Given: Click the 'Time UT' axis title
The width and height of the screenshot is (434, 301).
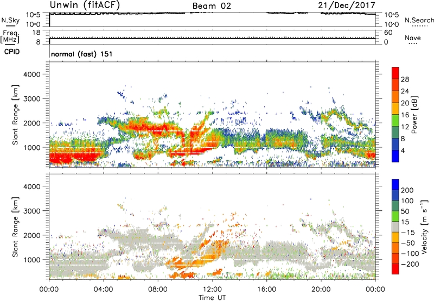Looking at the screenshot, I should point(212,298).
